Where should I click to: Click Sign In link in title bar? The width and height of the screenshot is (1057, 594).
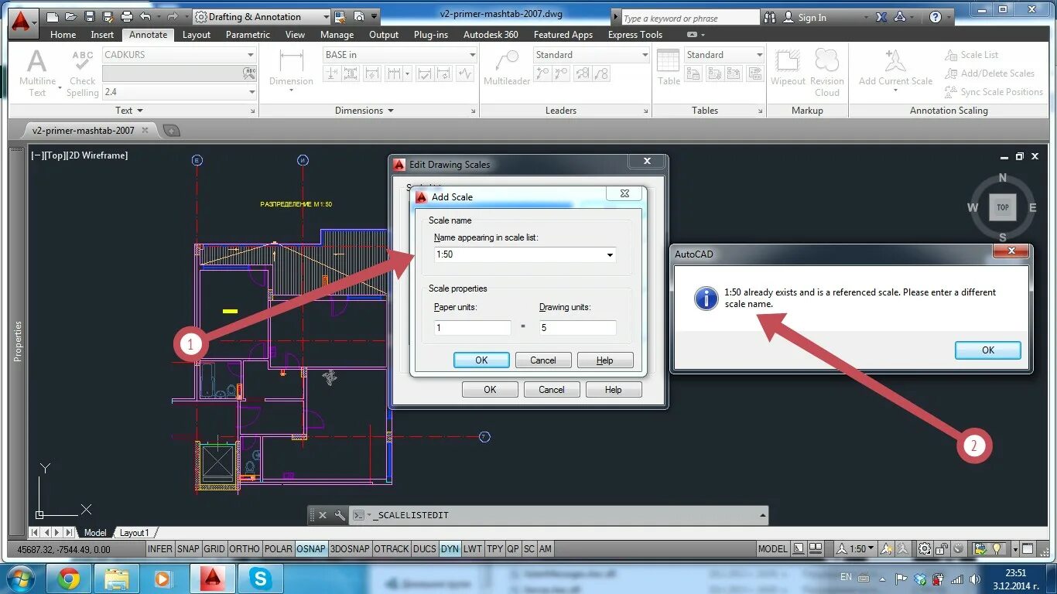(x=812, y=17)
